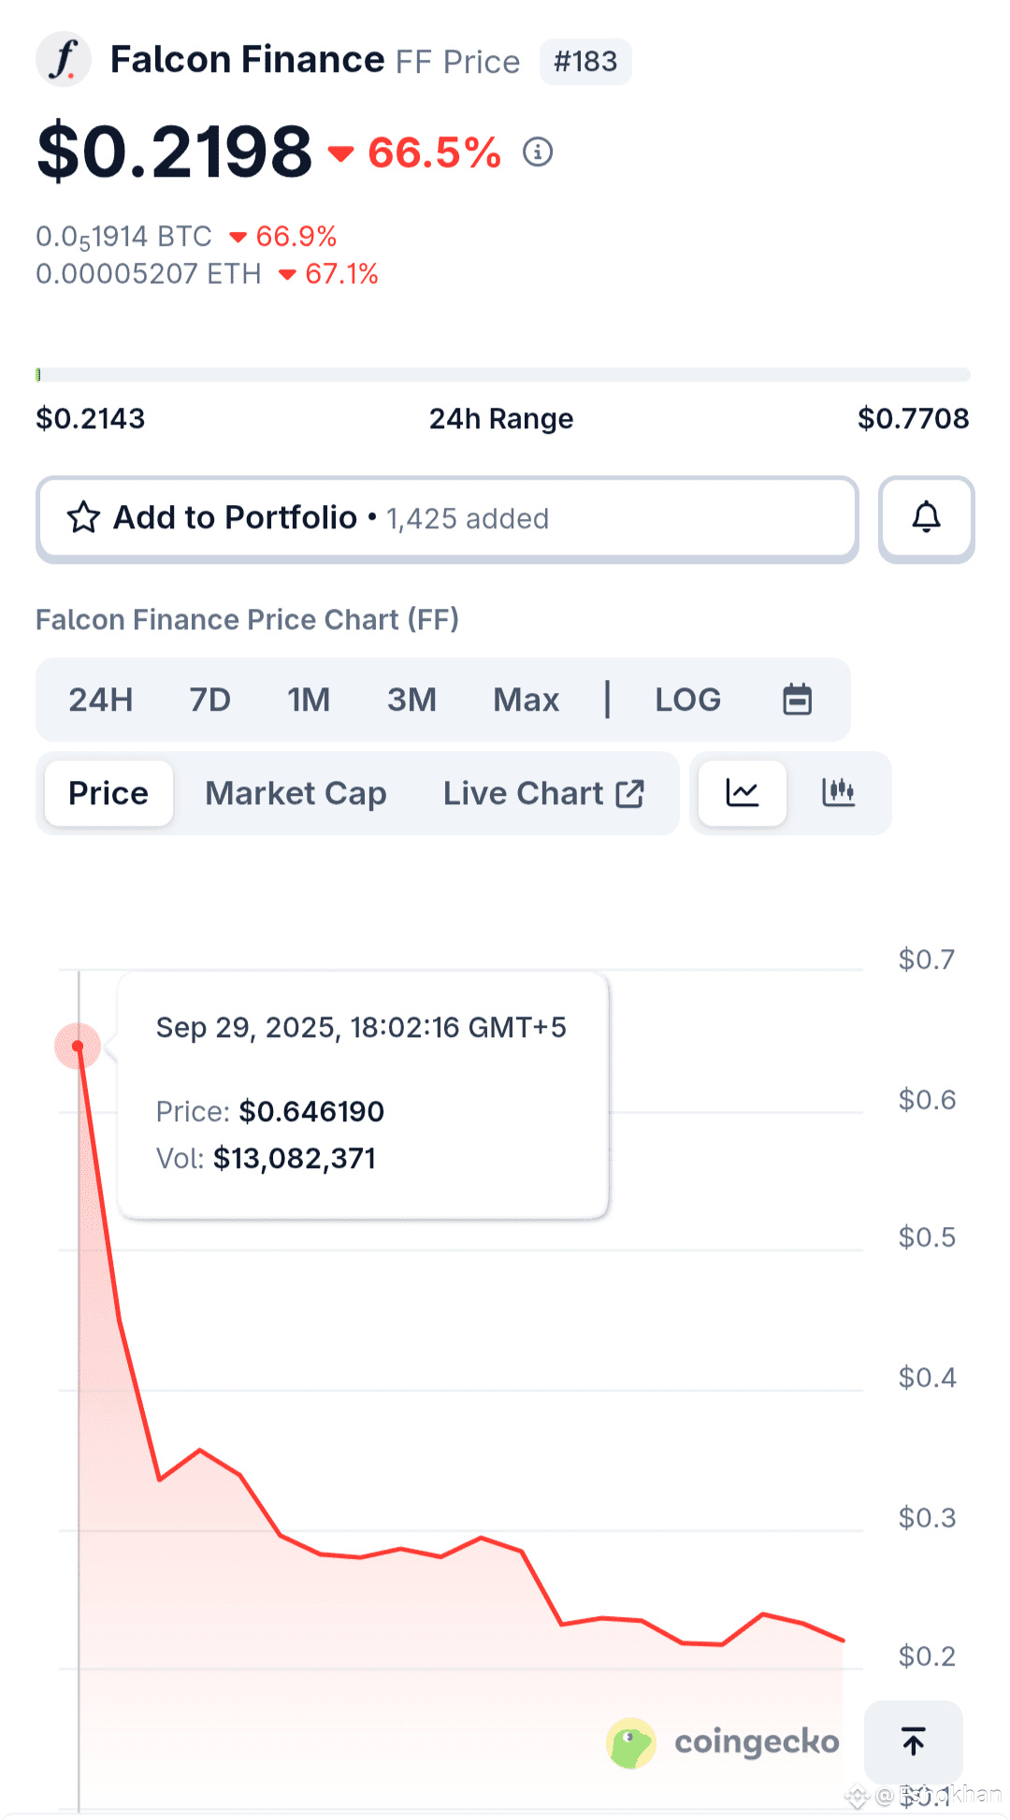Viewport: 1010px width, 1820px height.
Task: Select the 3M time range
Action: pos(411,700)
